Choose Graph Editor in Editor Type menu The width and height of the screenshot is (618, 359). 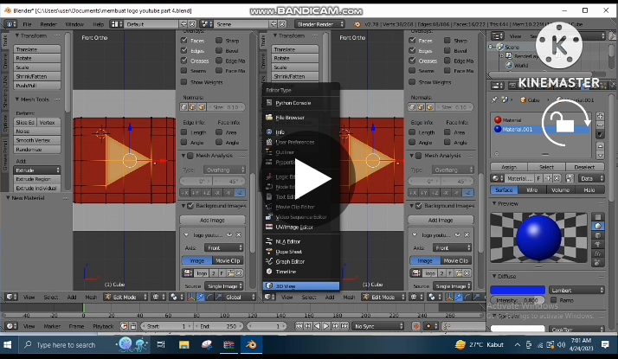pyautogui.click(x=301, y=261)
